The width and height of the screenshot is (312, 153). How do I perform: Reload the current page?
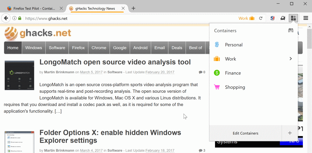[x=261, y=18]
